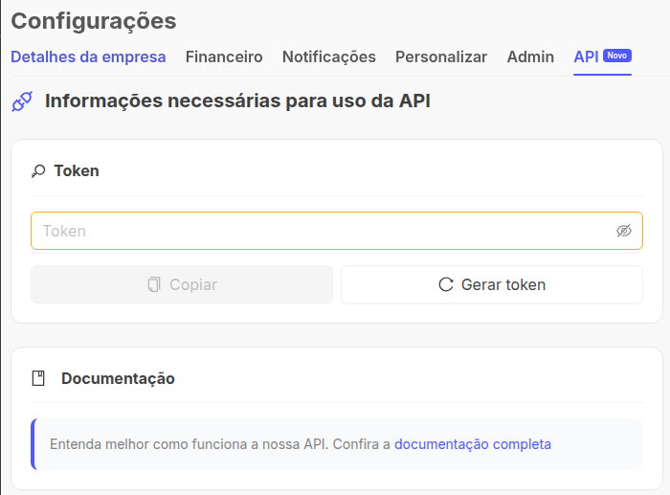Click the Configurações page title
Image resolution: width=670 pixels, height=495 pixels.
point(94,20)
